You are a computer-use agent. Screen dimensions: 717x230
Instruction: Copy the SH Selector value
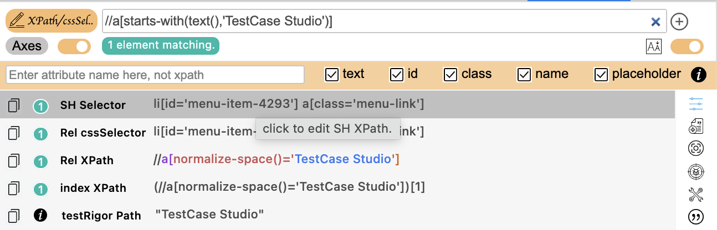(x=14, y=104)
